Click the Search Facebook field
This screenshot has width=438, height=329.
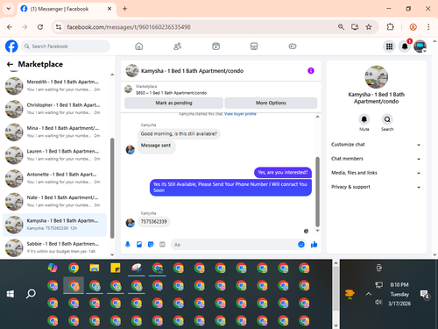pyautogui.click(x=66, y=46)
